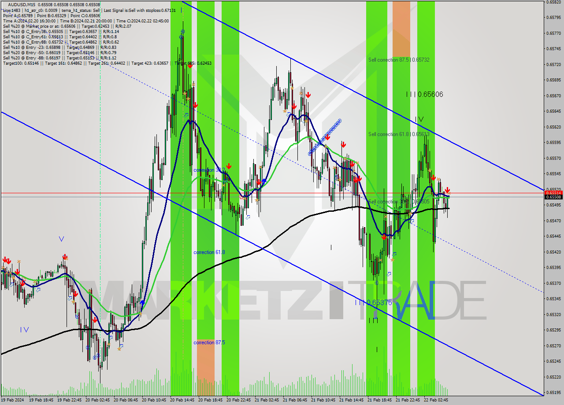Click the '20 Feb 06:45' time label
The image size is (564, 405).
coord(126,400)
